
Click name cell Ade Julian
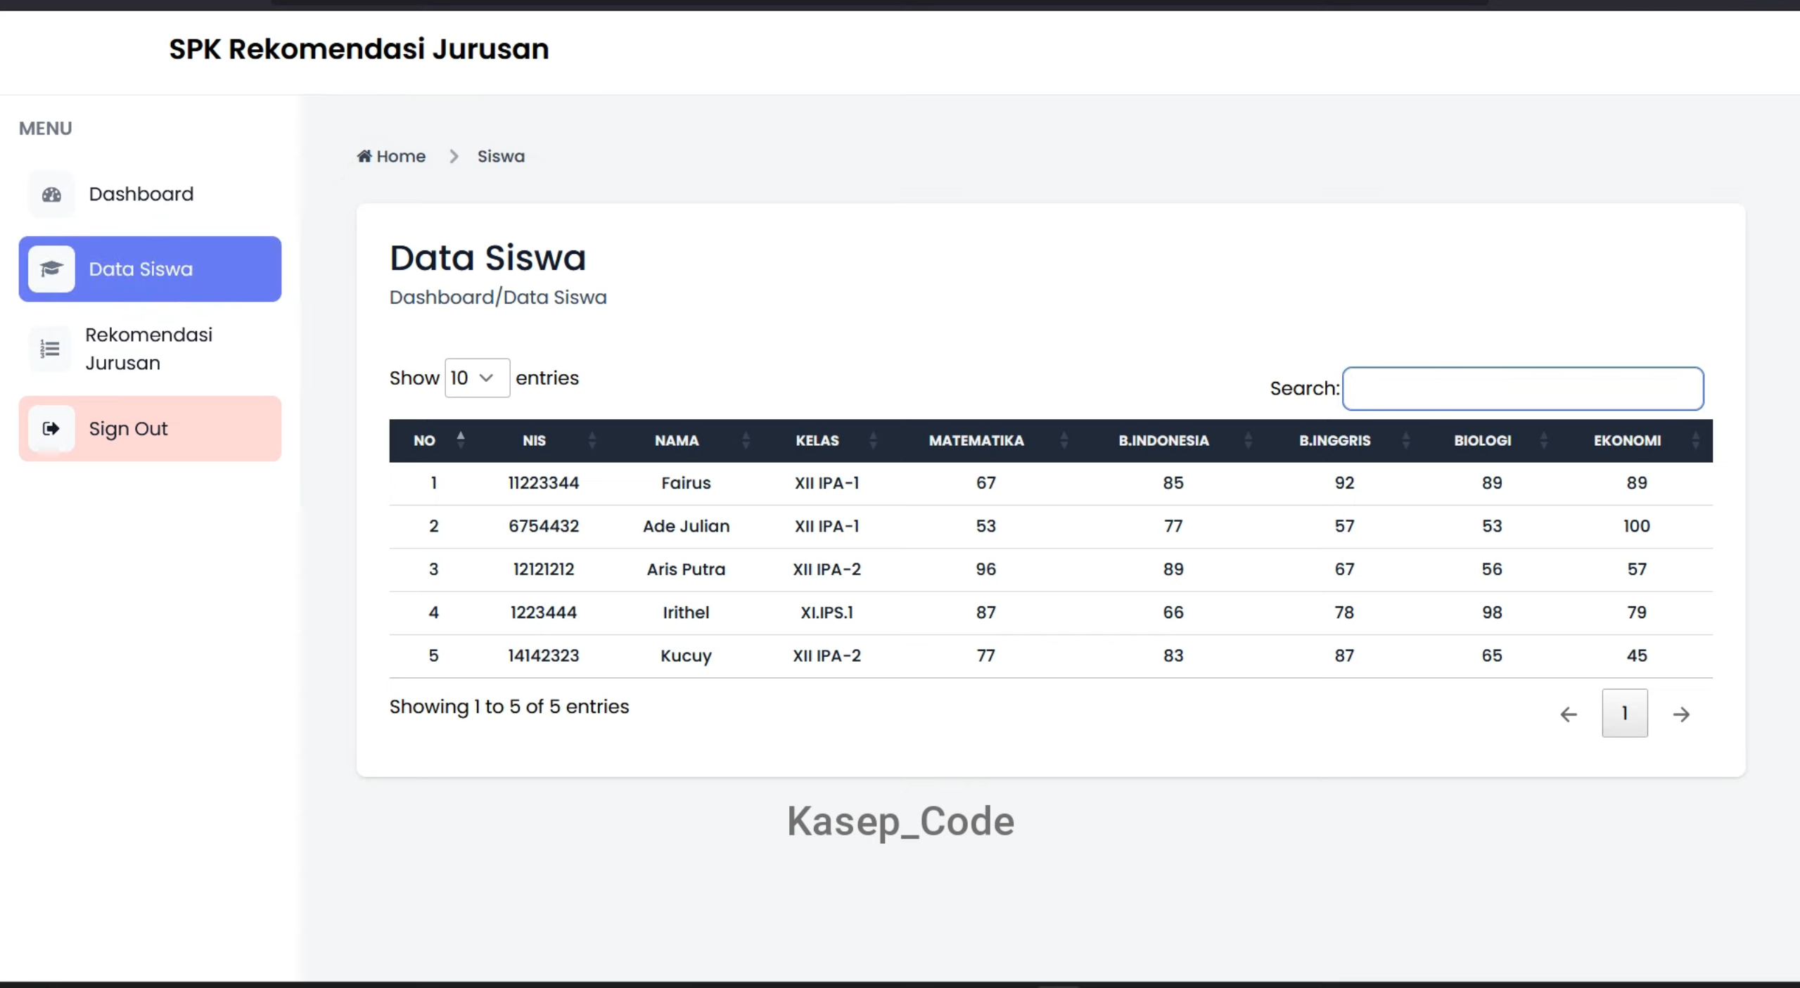[x=686, y=526]
